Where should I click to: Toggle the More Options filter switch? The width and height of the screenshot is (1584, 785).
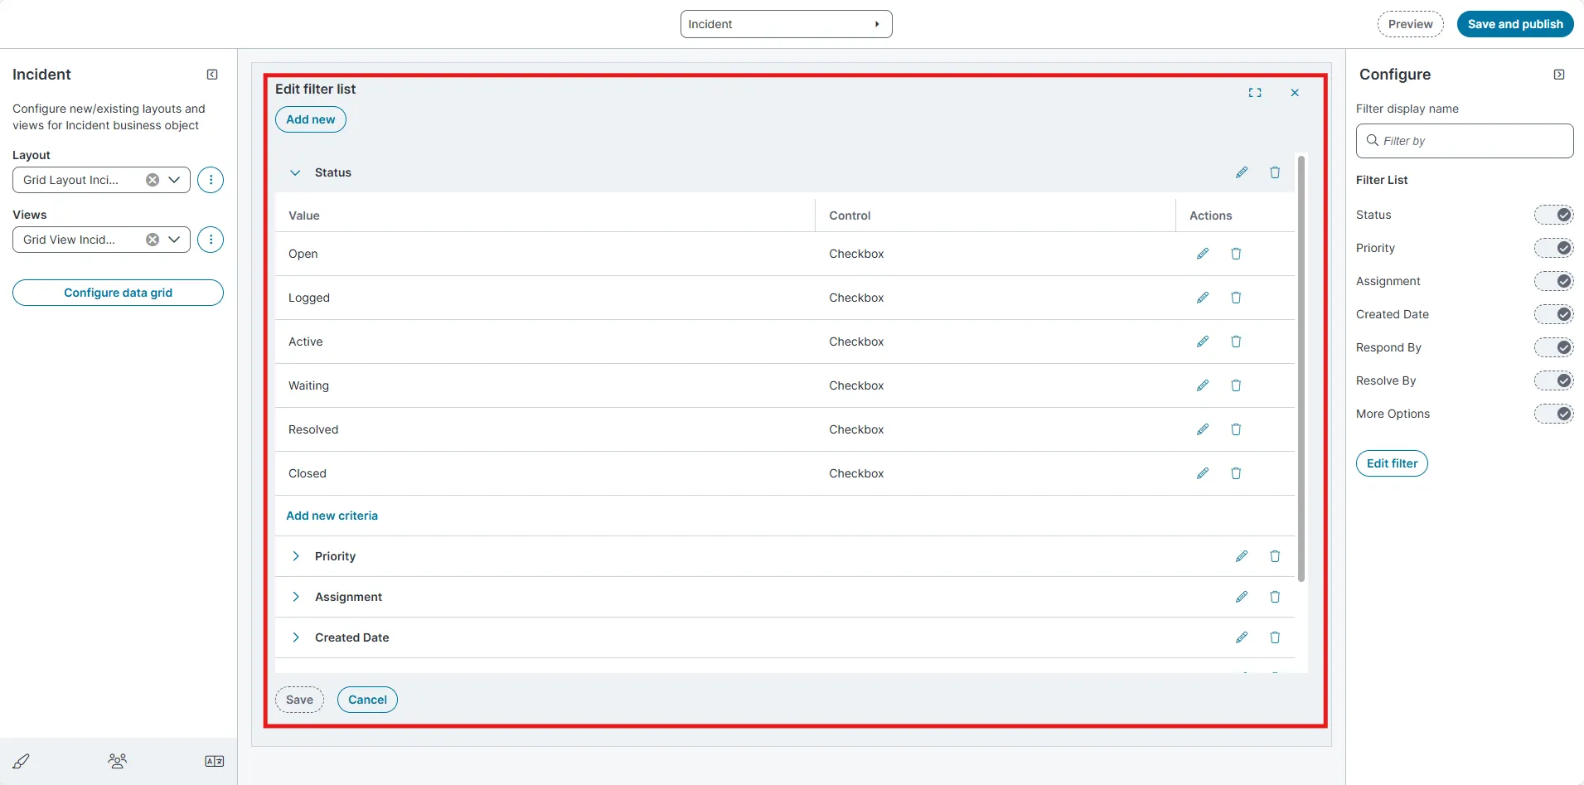pyautogui.click(x=1553, y=414)
